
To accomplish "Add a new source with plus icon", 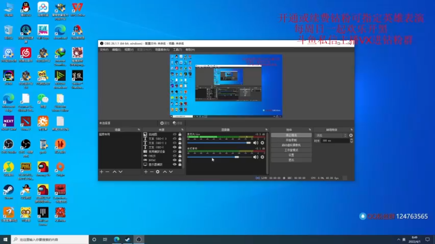I will (x=146, y=172).
